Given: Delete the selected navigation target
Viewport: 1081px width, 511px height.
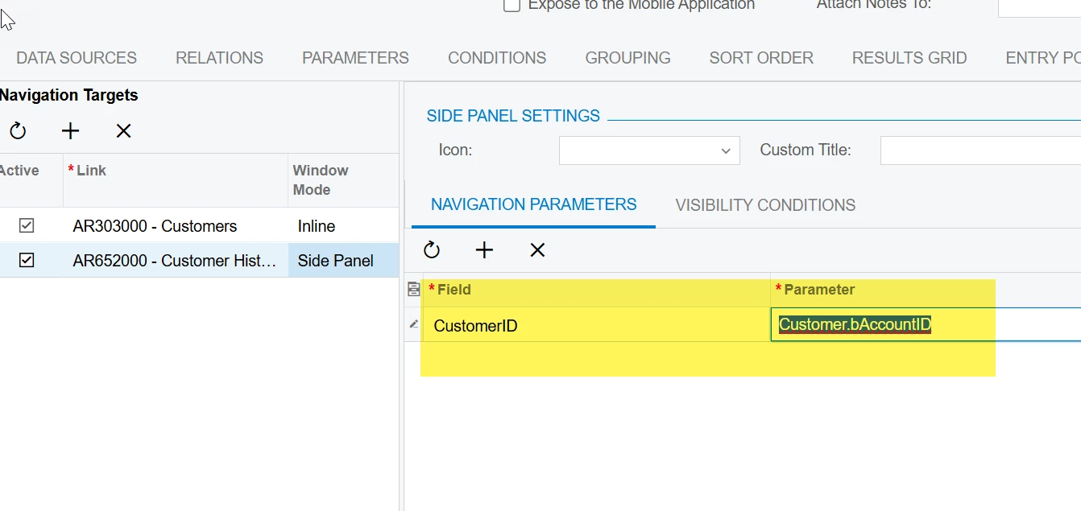Looking at the screenshot, I should (x=123, y=131).
